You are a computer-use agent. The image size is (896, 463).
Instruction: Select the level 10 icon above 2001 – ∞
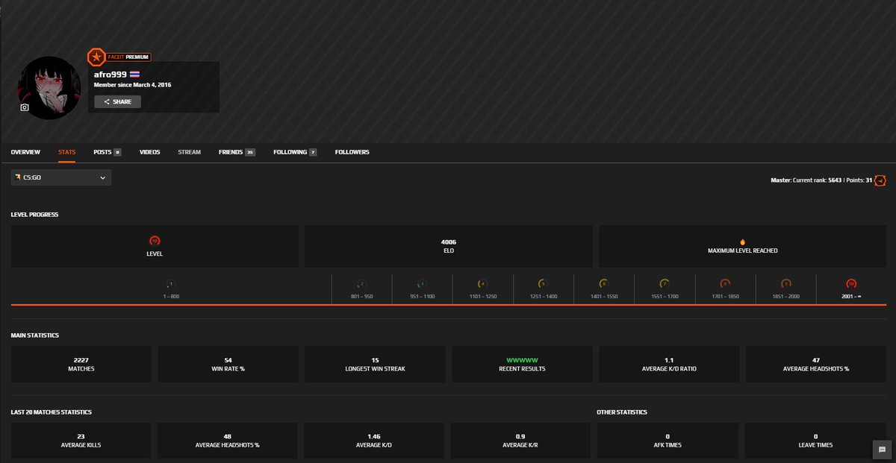coord(851,284)
